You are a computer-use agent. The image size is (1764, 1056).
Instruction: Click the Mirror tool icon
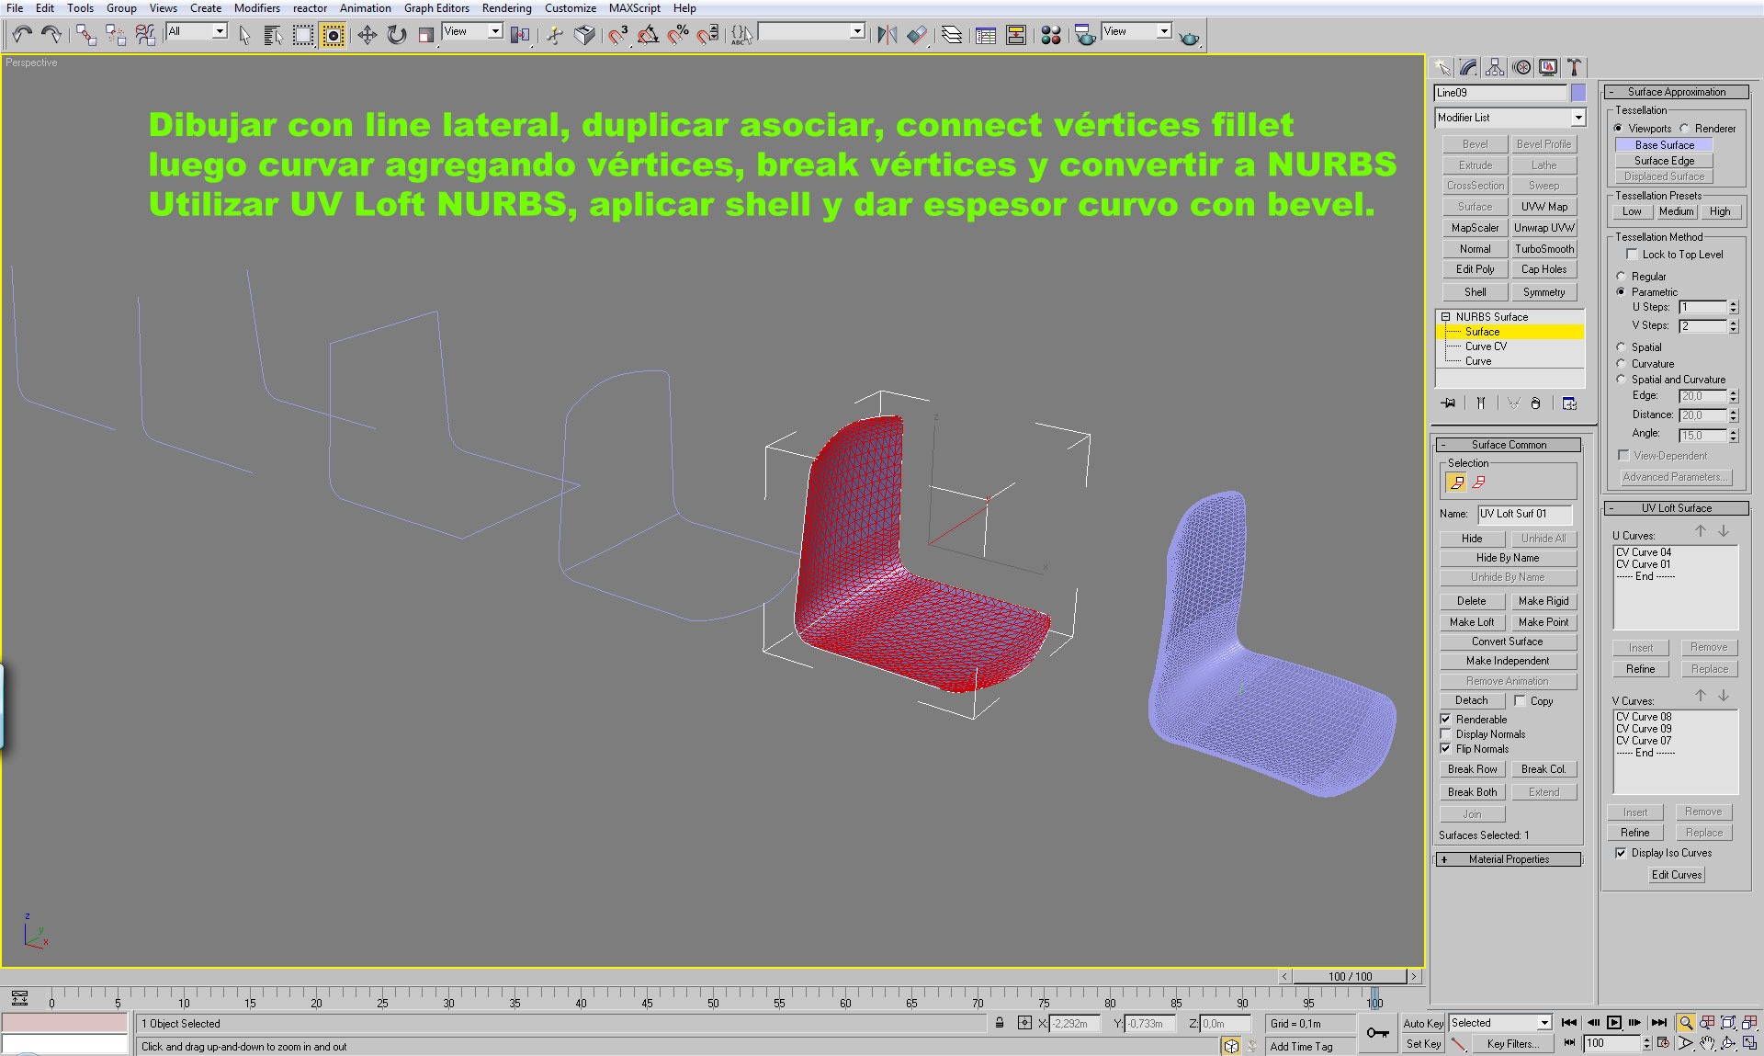[x=887, y=35]
